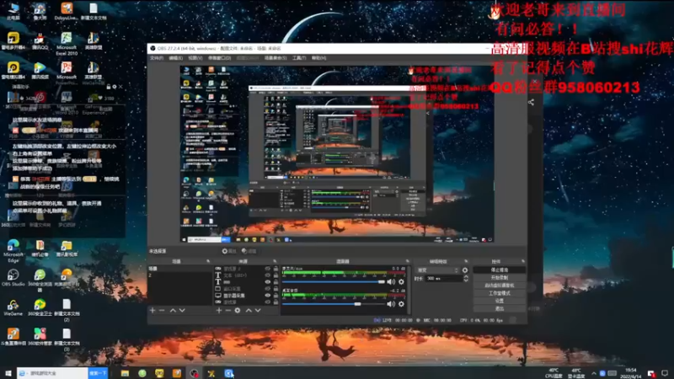
Task: Click 工作室模式 button
Action: pyautogui.click(x=500, y=293)
